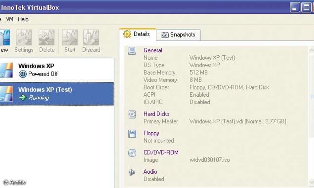Select the powered-off Windows XP machine in the list
This screenshot has width=314, height=188.
(x=57, y=70)
